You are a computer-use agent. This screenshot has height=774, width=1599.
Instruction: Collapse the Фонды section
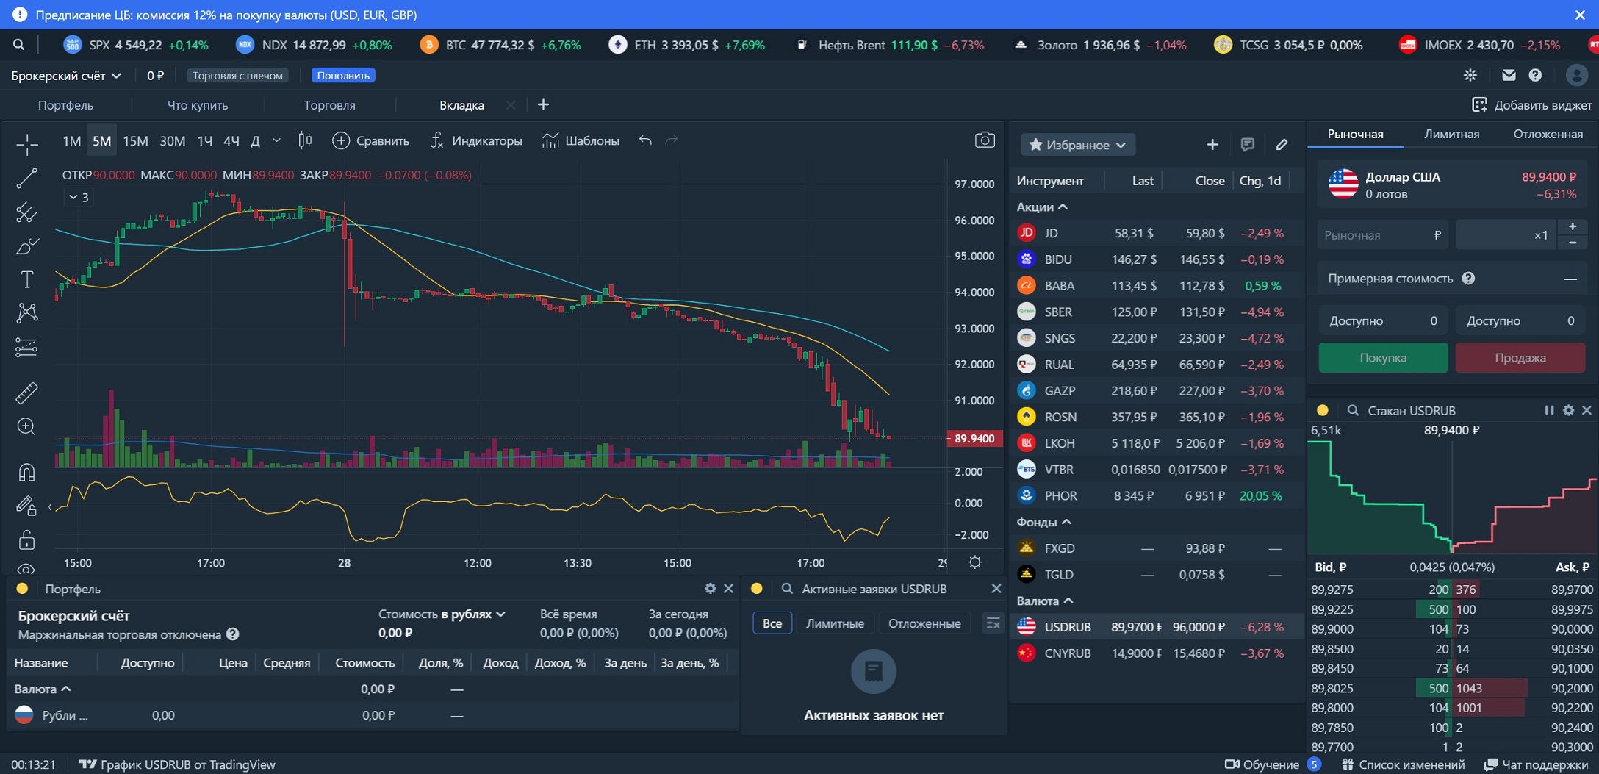(1043, 522)
